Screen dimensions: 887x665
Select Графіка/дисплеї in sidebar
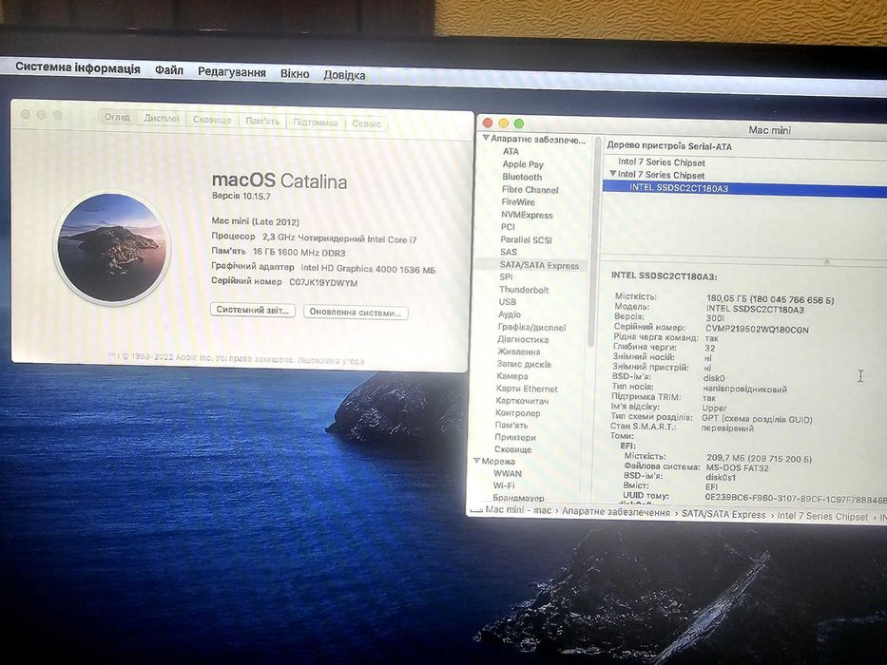pyautogui.click(x=531, y=328)
